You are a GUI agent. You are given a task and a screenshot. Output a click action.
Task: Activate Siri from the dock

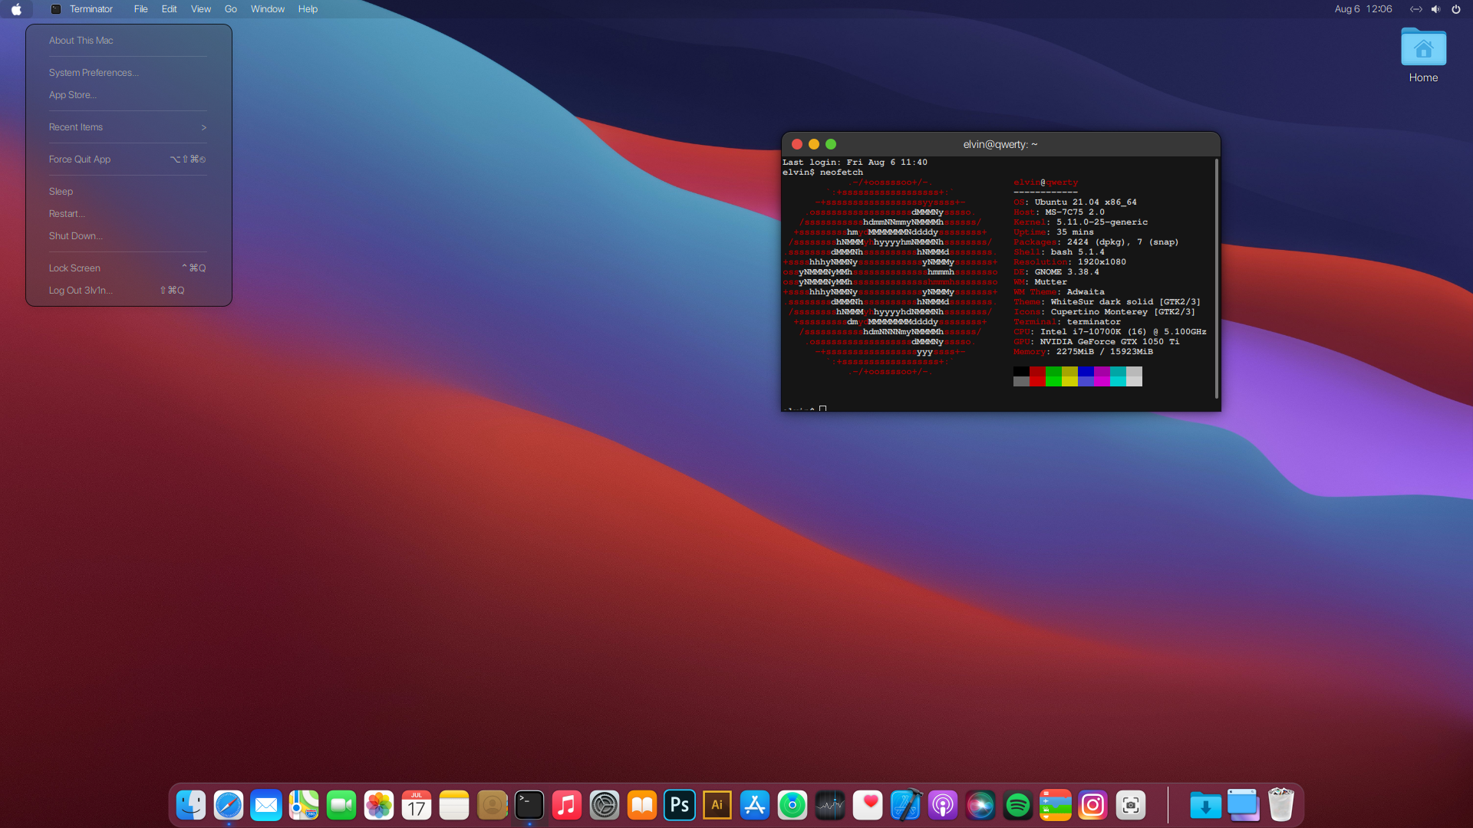[x=980, y=805]
